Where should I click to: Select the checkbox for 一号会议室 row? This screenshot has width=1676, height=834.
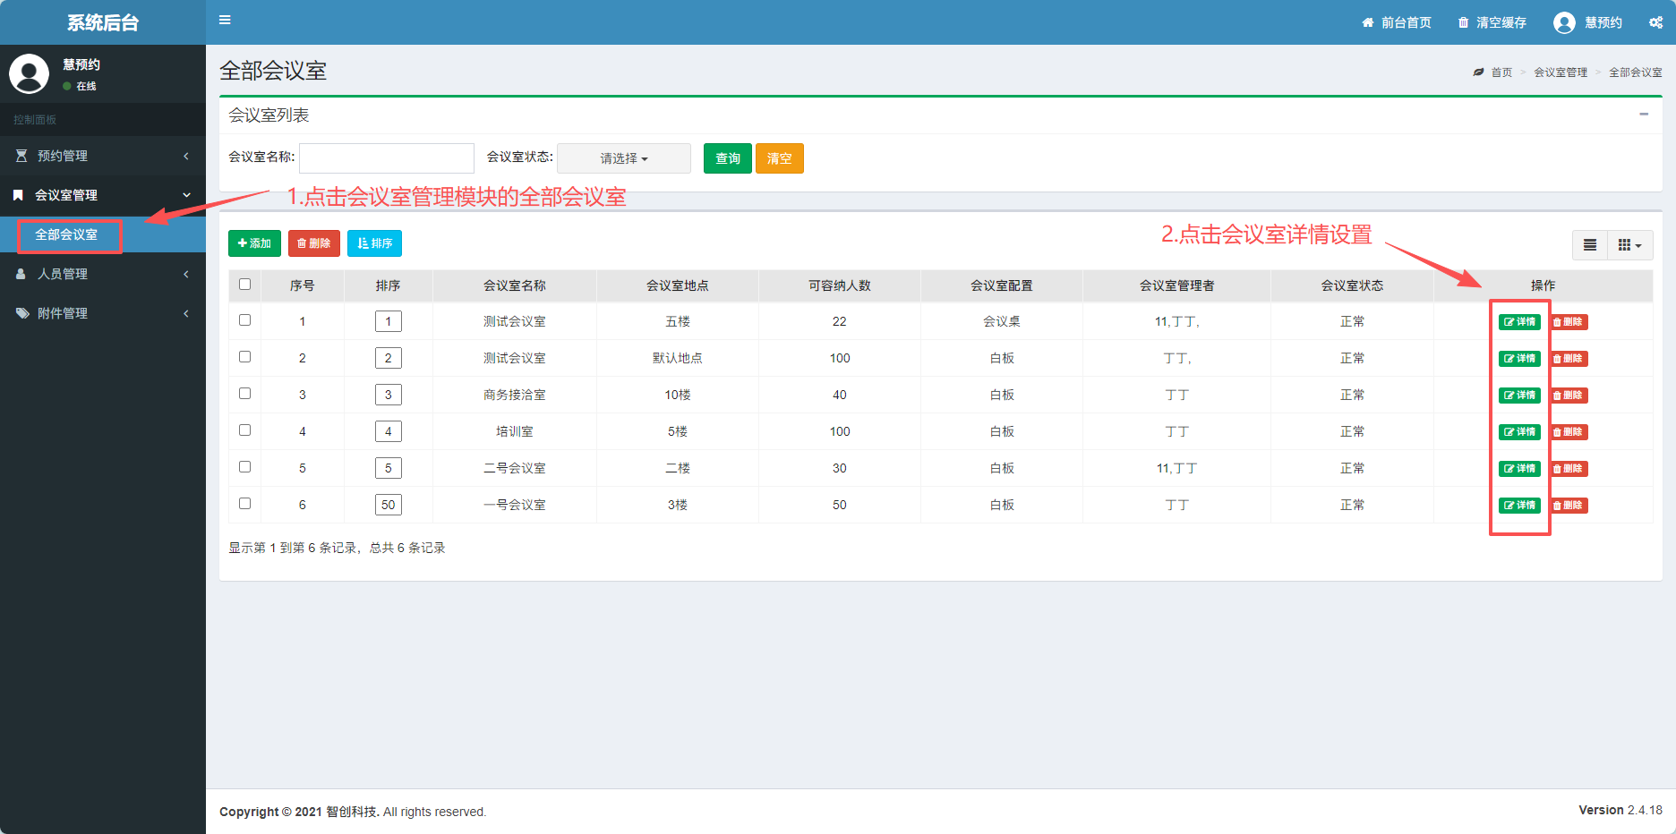(x=244, y=504)
